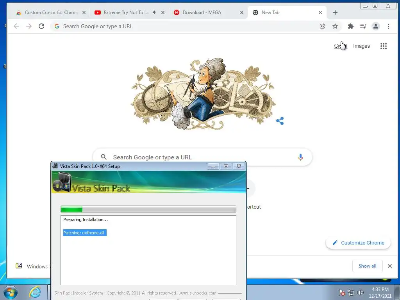
Task: Click the Customize Chrome button
Action: [x=358, y=243]
